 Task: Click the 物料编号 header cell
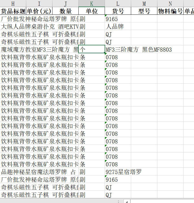point(170,11)
